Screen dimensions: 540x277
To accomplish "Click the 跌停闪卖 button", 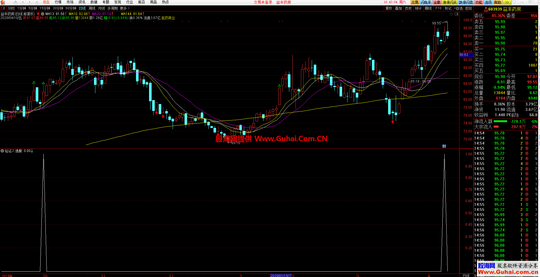I will coord(466,2).
